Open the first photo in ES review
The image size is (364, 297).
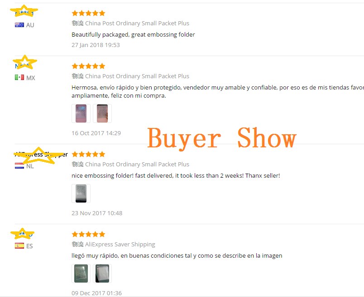click(81, 273)
